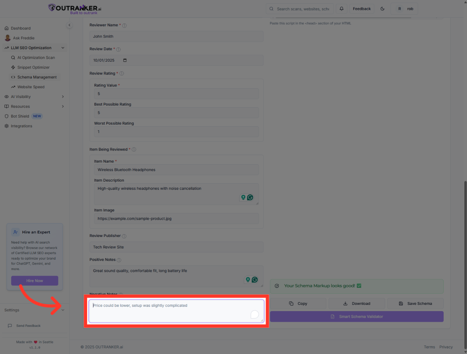Click the Hire an Expert person icon
467x354 pixels.
click(15, 232)
